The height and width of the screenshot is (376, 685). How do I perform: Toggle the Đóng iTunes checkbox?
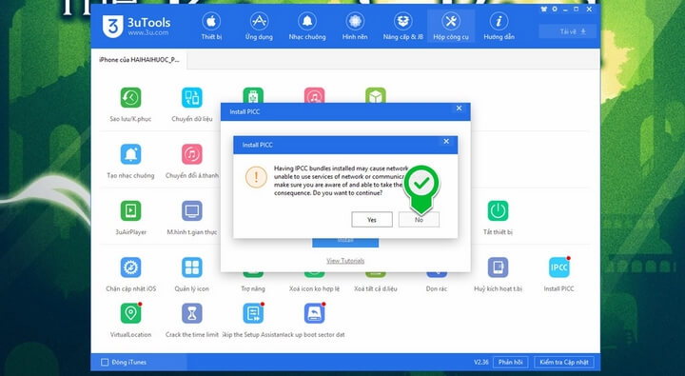click(x=105, y=362)
